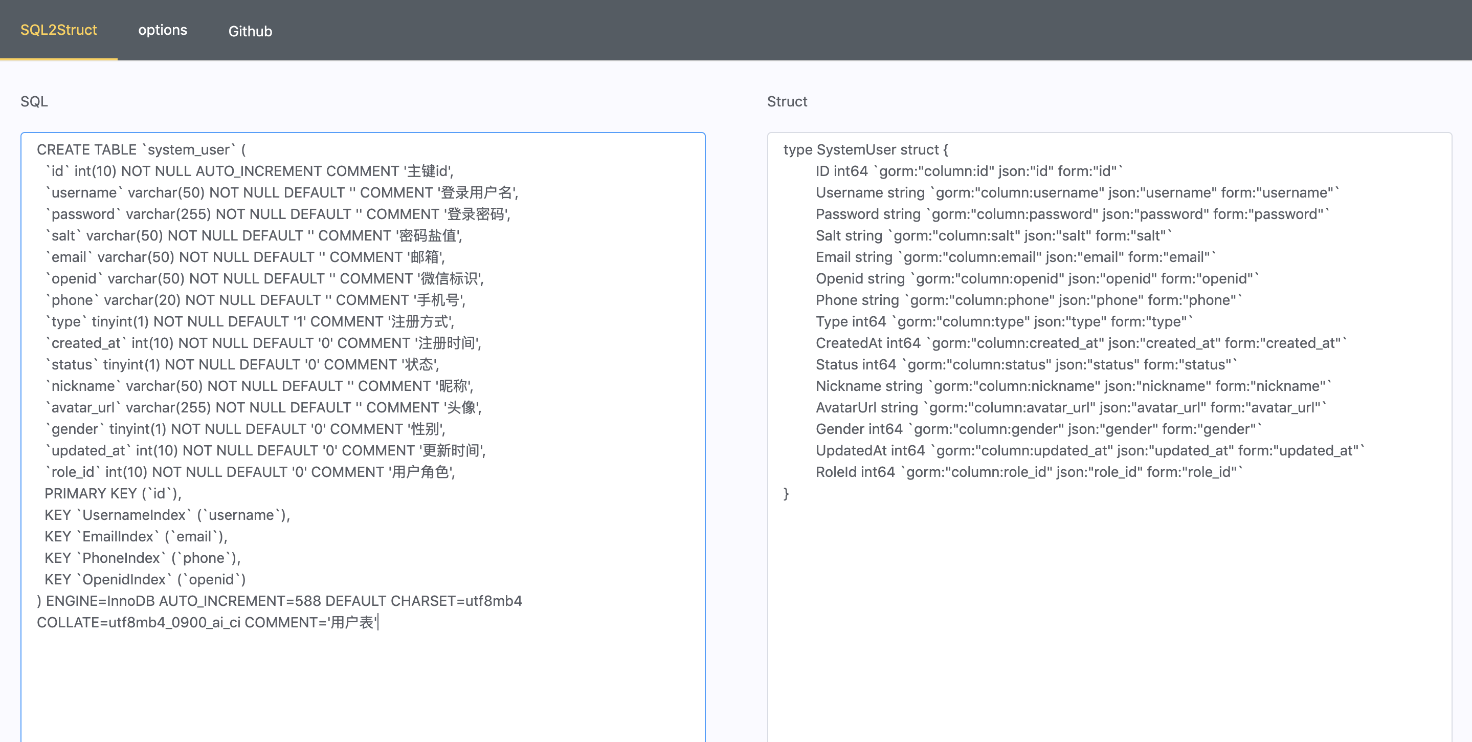Click the 'type SystemUser struct' line
Screen dimensions: 1472x742
click(865, 150)
